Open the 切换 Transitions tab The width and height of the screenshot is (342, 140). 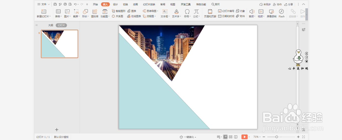click(125, 4)
